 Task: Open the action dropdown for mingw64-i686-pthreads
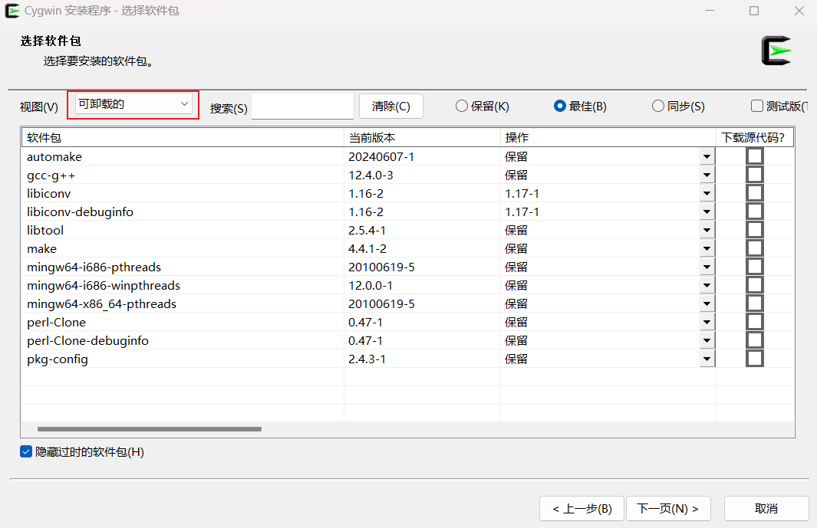(707, 267)
